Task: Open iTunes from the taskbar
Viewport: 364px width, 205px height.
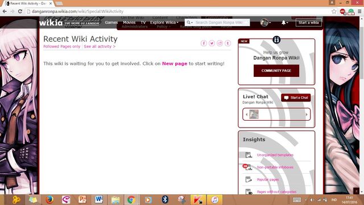Action: pyautogui.click(x=214, y=199)
